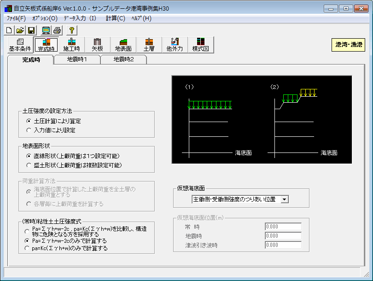
Task: Click the printer toolbar icon
Action: (x=57, y=30)
